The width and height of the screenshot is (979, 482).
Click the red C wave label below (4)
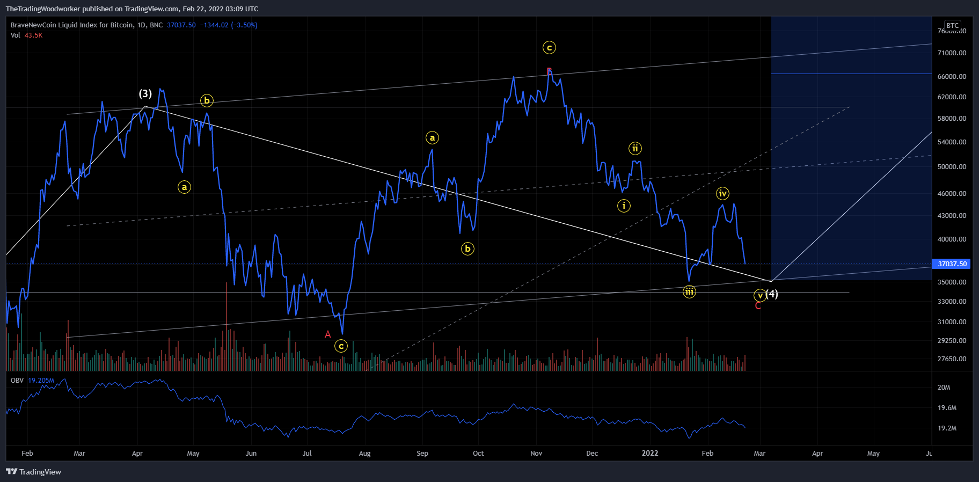click(x=758, y=306)
